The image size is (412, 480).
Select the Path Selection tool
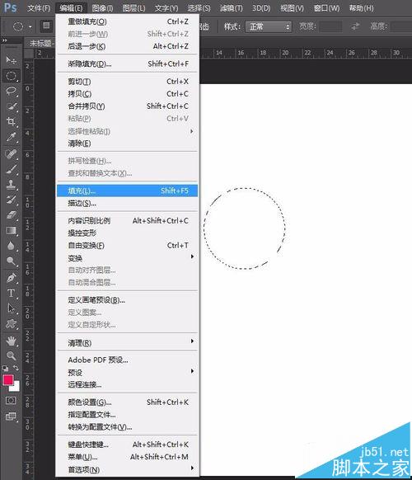tap(12, 308)
